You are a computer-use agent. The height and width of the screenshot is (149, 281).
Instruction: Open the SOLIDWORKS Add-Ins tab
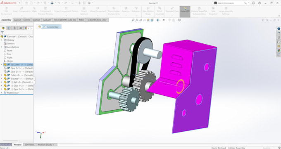click(65, 20)
